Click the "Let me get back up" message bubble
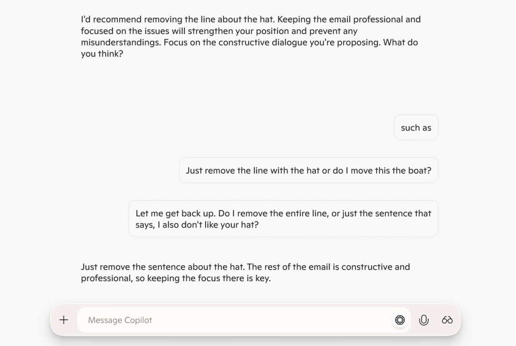The image size is (516, 346). tap(283, 219)
